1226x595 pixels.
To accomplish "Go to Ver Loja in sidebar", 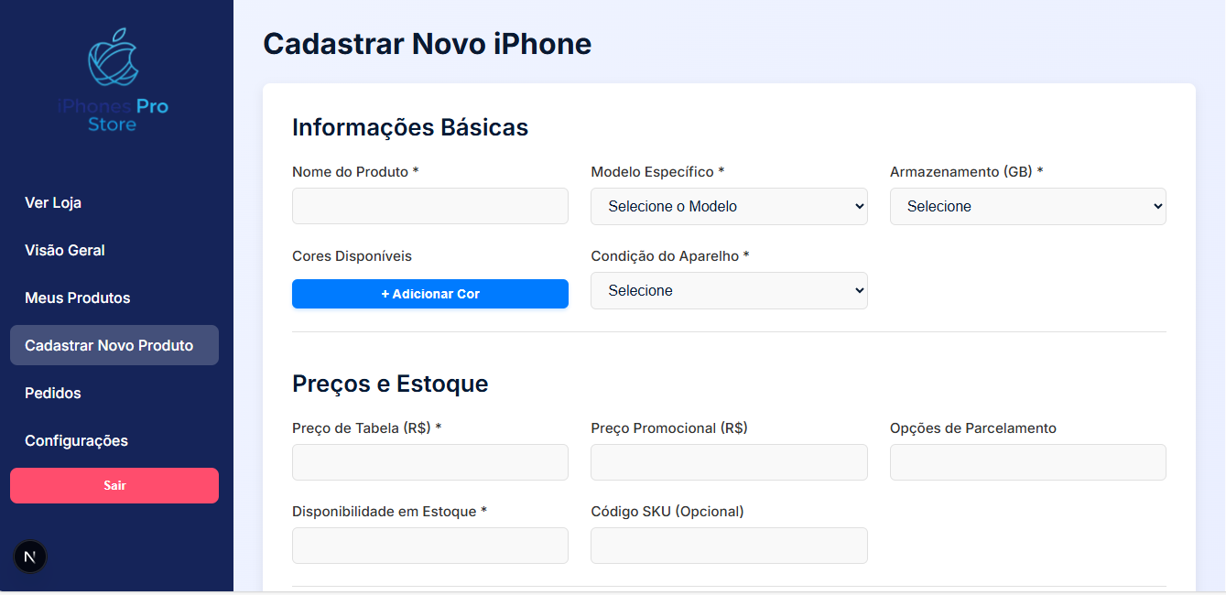I will (x=53, y=202).
